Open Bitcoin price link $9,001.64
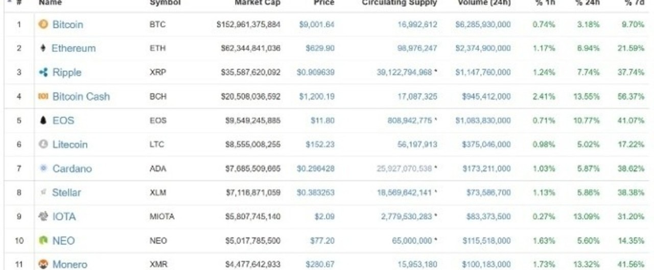 (x=317, y=24)
